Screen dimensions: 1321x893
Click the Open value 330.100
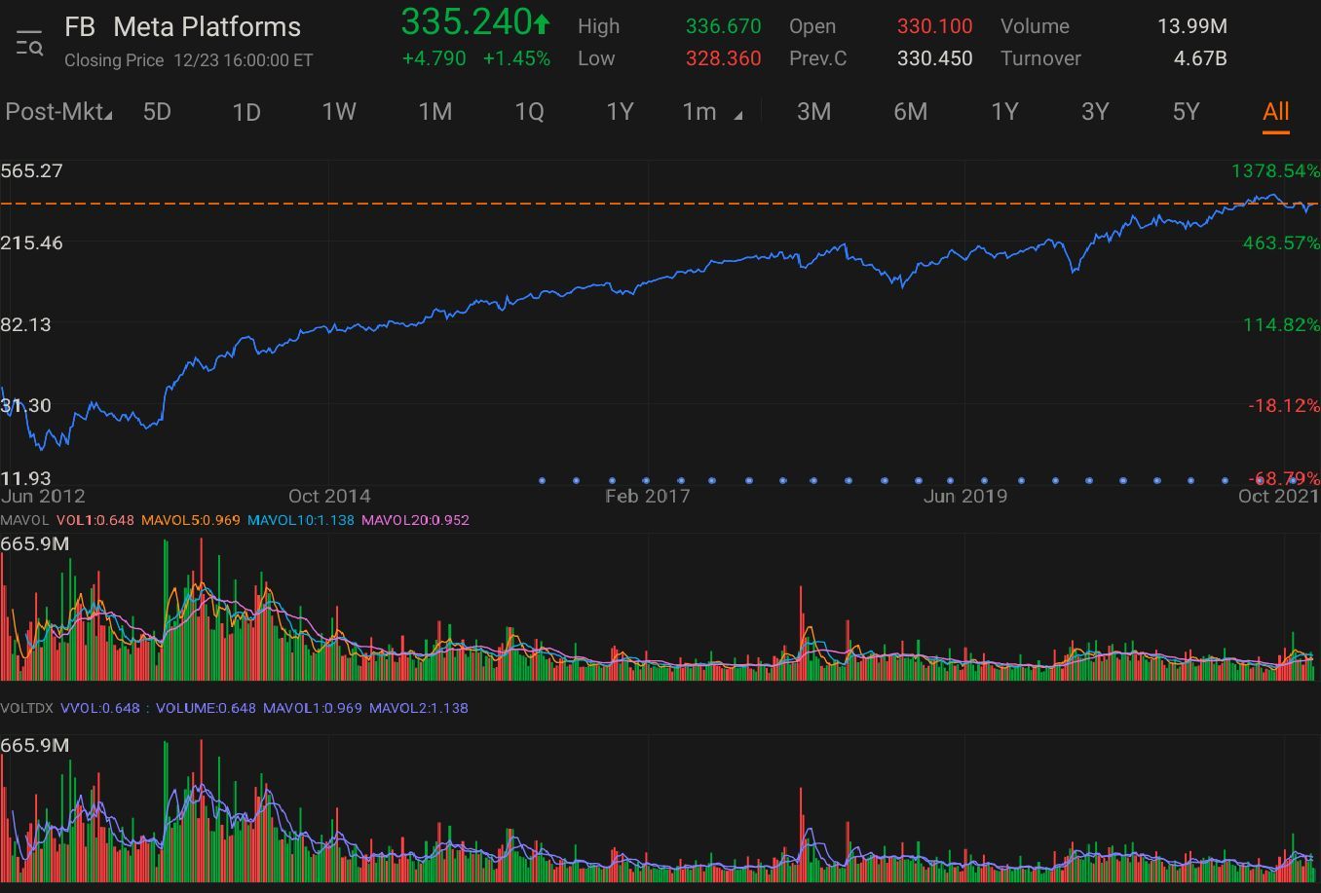click(934, 26)
